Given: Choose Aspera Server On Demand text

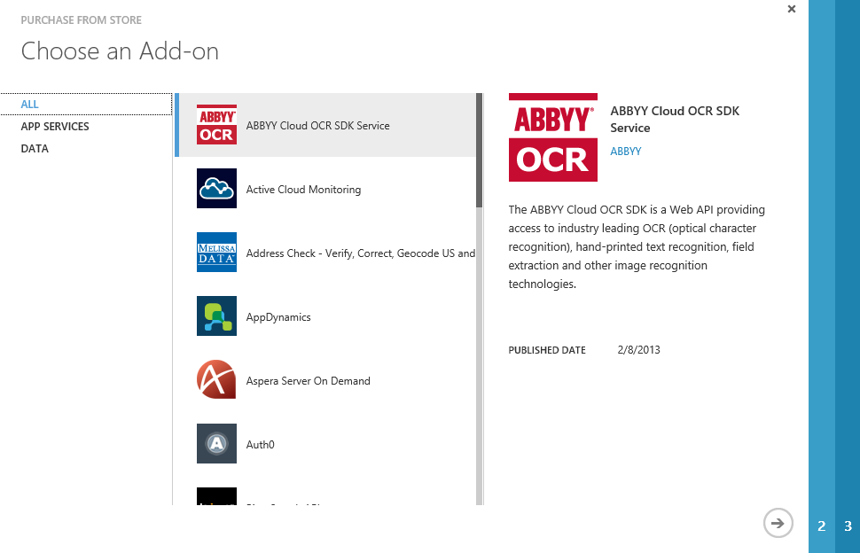Looking at the screenshot, I should tap(308, 381).
